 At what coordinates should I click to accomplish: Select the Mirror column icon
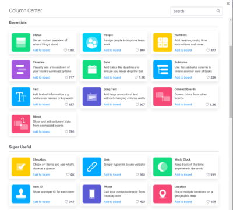tap(21, 124)
